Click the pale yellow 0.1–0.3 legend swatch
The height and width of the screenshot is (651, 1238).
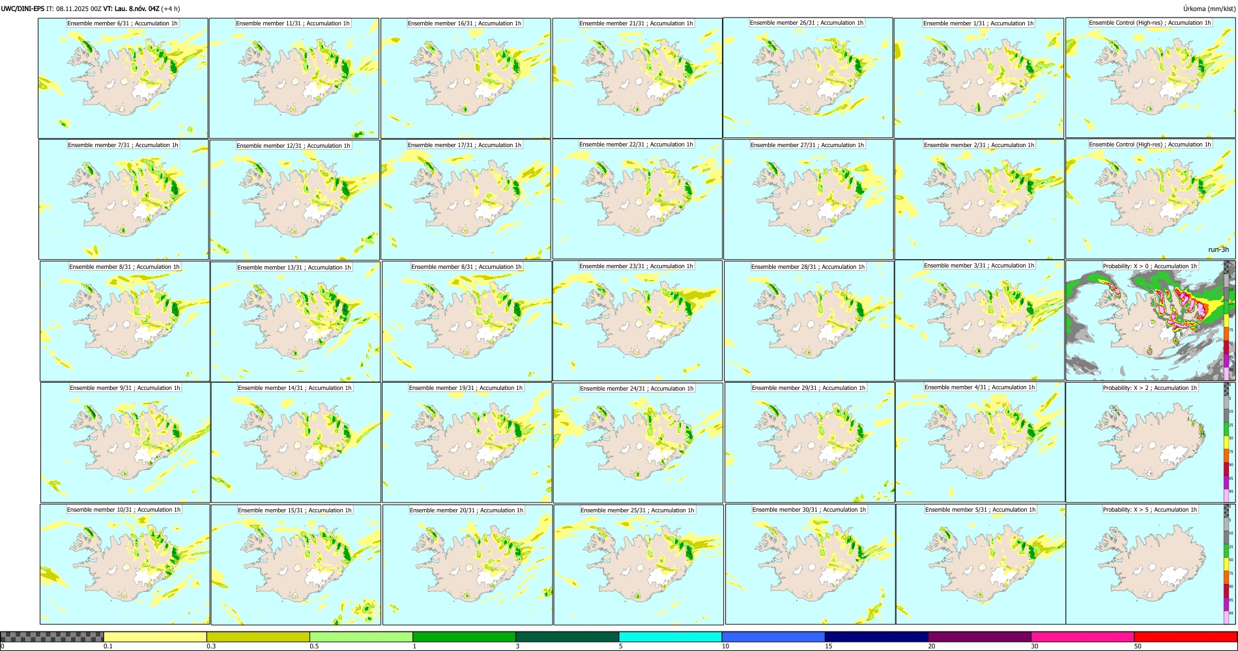[x=155, y=637]
